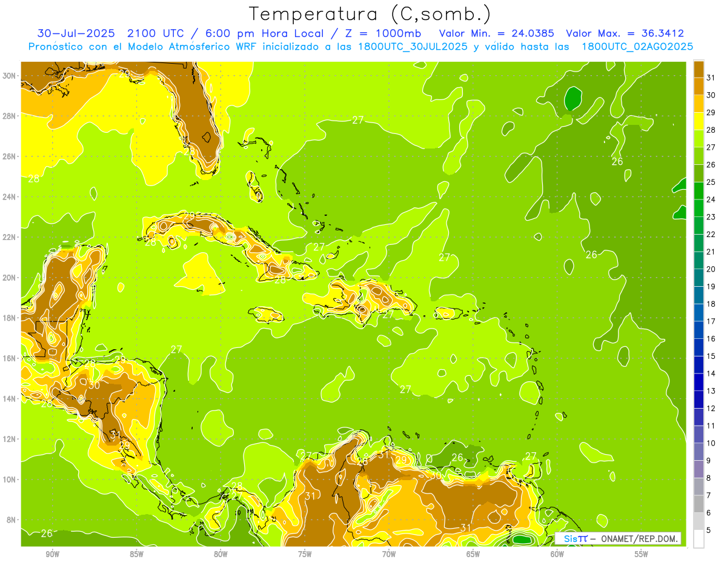This screenshot has width=727, height=562.
Task: Click the colorbar legend number '20'
Action: [711, 269]
